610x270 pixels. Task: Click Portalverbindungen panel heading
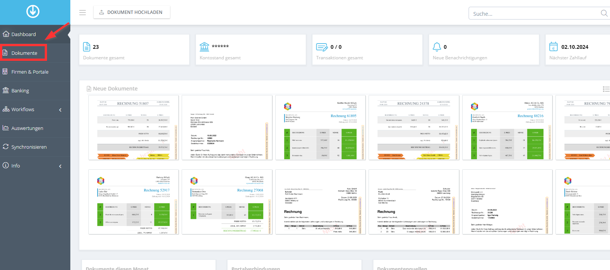point(256,268)
